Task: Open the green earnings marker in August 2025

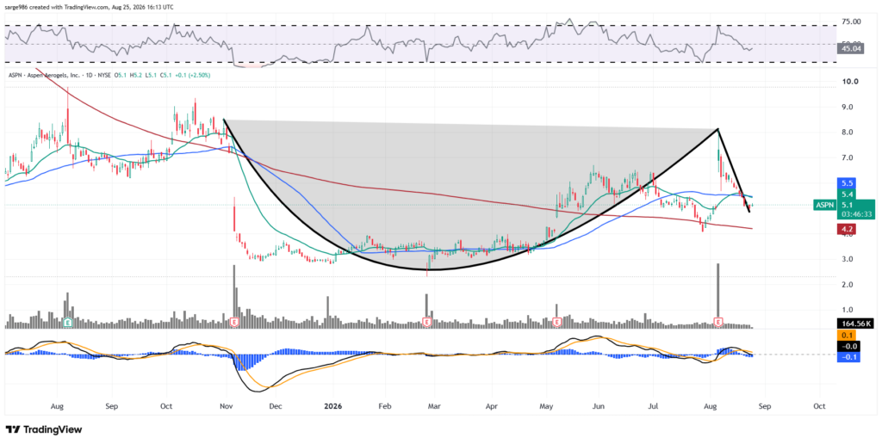Action: 68,322
